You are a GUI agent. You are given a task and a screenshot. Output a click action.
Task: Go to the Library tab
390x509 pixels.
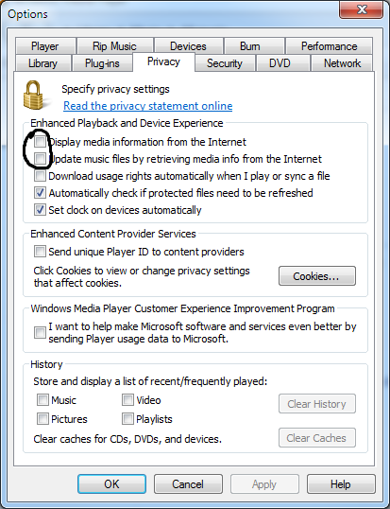click(42, 63)
